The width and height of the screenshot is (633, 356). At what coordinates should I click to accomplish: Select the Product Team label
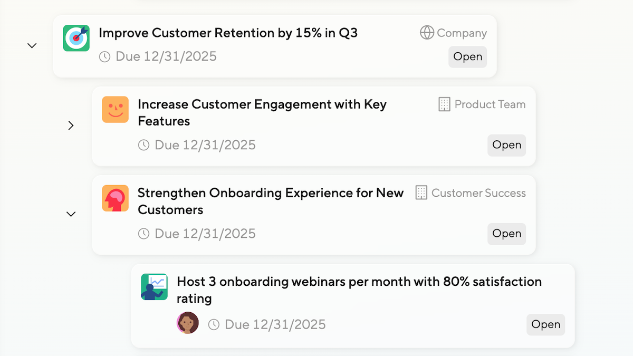(x=490, y=104)
